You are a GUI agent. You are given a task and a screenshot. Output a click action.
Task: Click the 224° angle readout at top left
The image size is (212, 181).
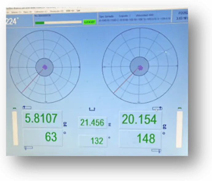[12, 21]
